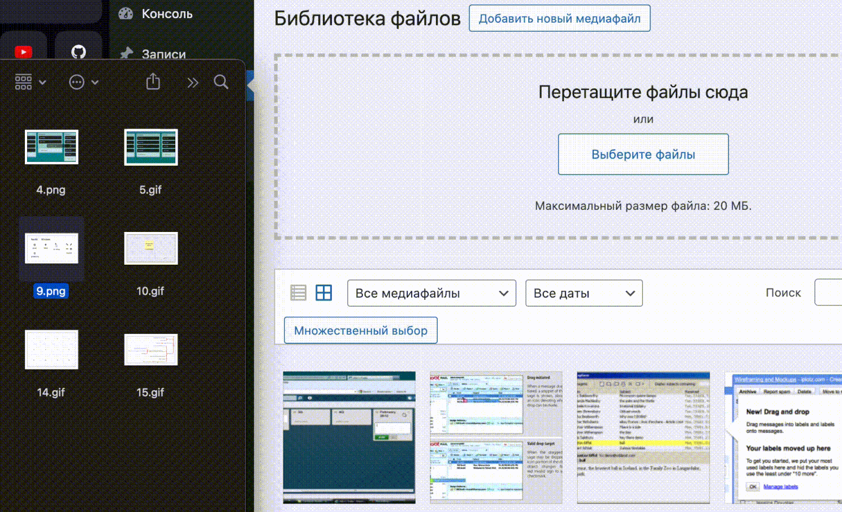The image size is (842, 512).
Task: Click the YouTube bookmark icon
Action: point(23,52)
